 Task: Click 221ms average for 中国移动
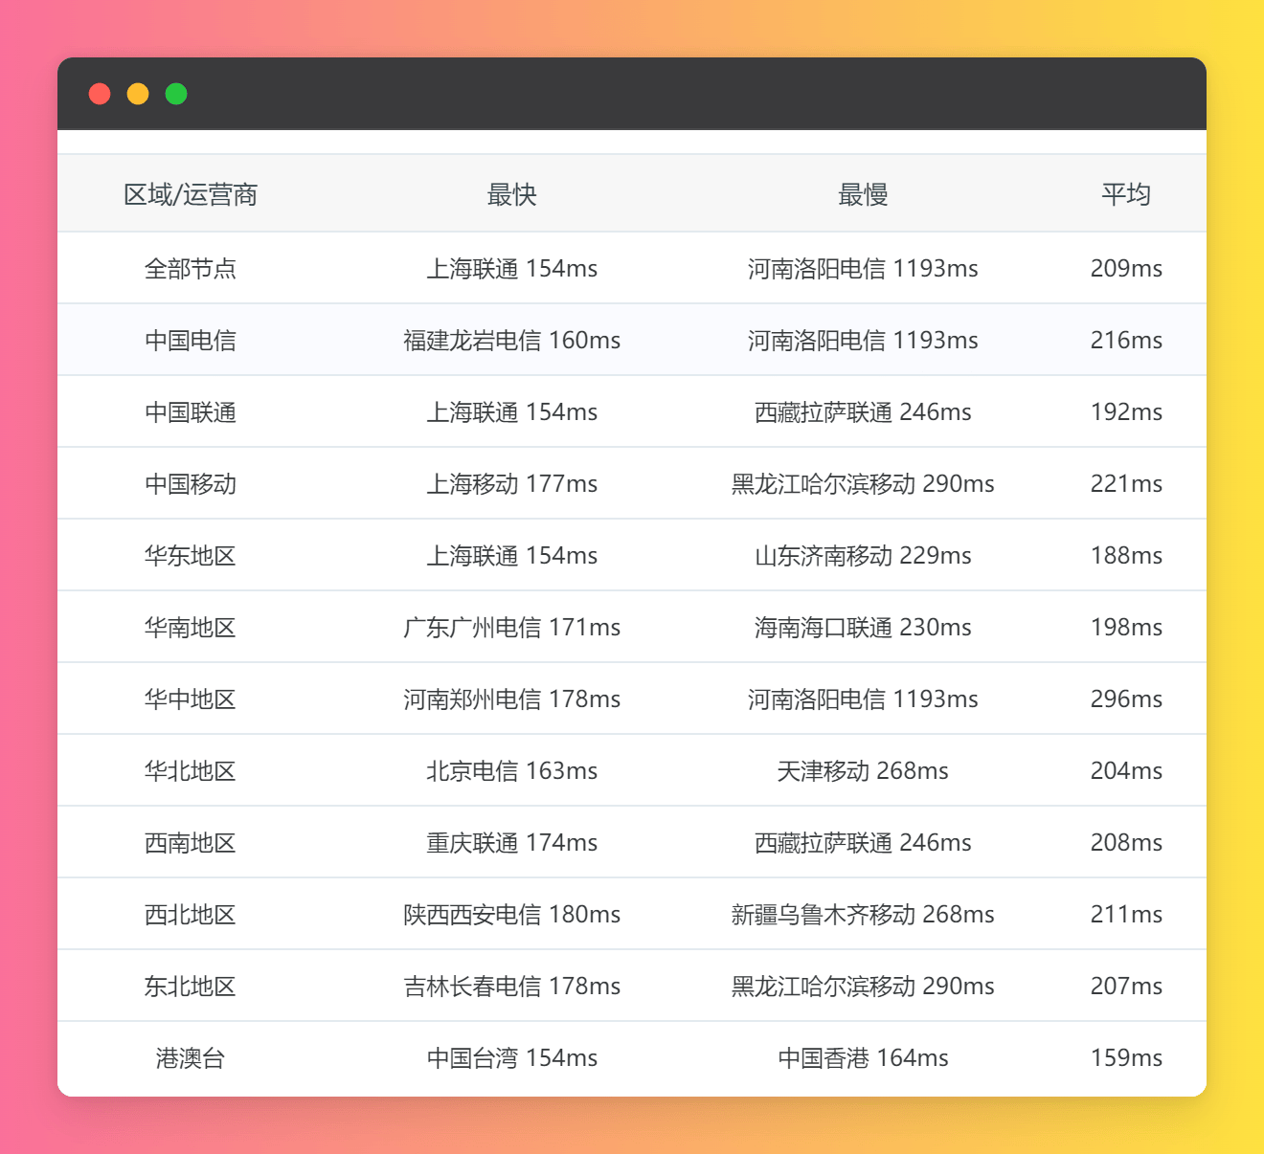tap(1126, 484)
